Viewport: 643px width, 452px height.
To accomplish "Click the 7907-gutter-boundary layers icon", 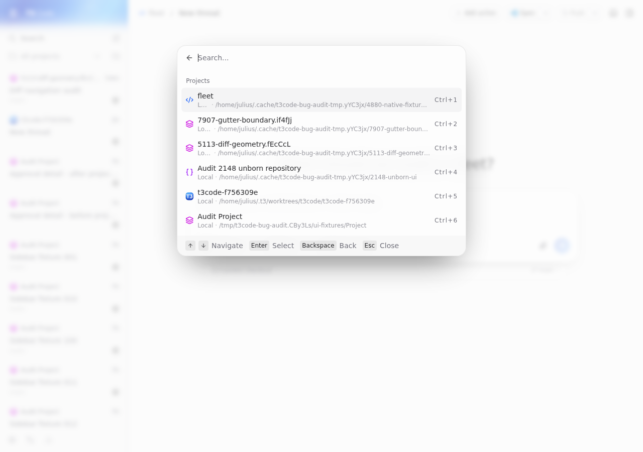I will (x=189, y=124).
